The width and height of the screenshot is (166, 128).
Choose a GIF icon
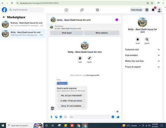point(65,117)
